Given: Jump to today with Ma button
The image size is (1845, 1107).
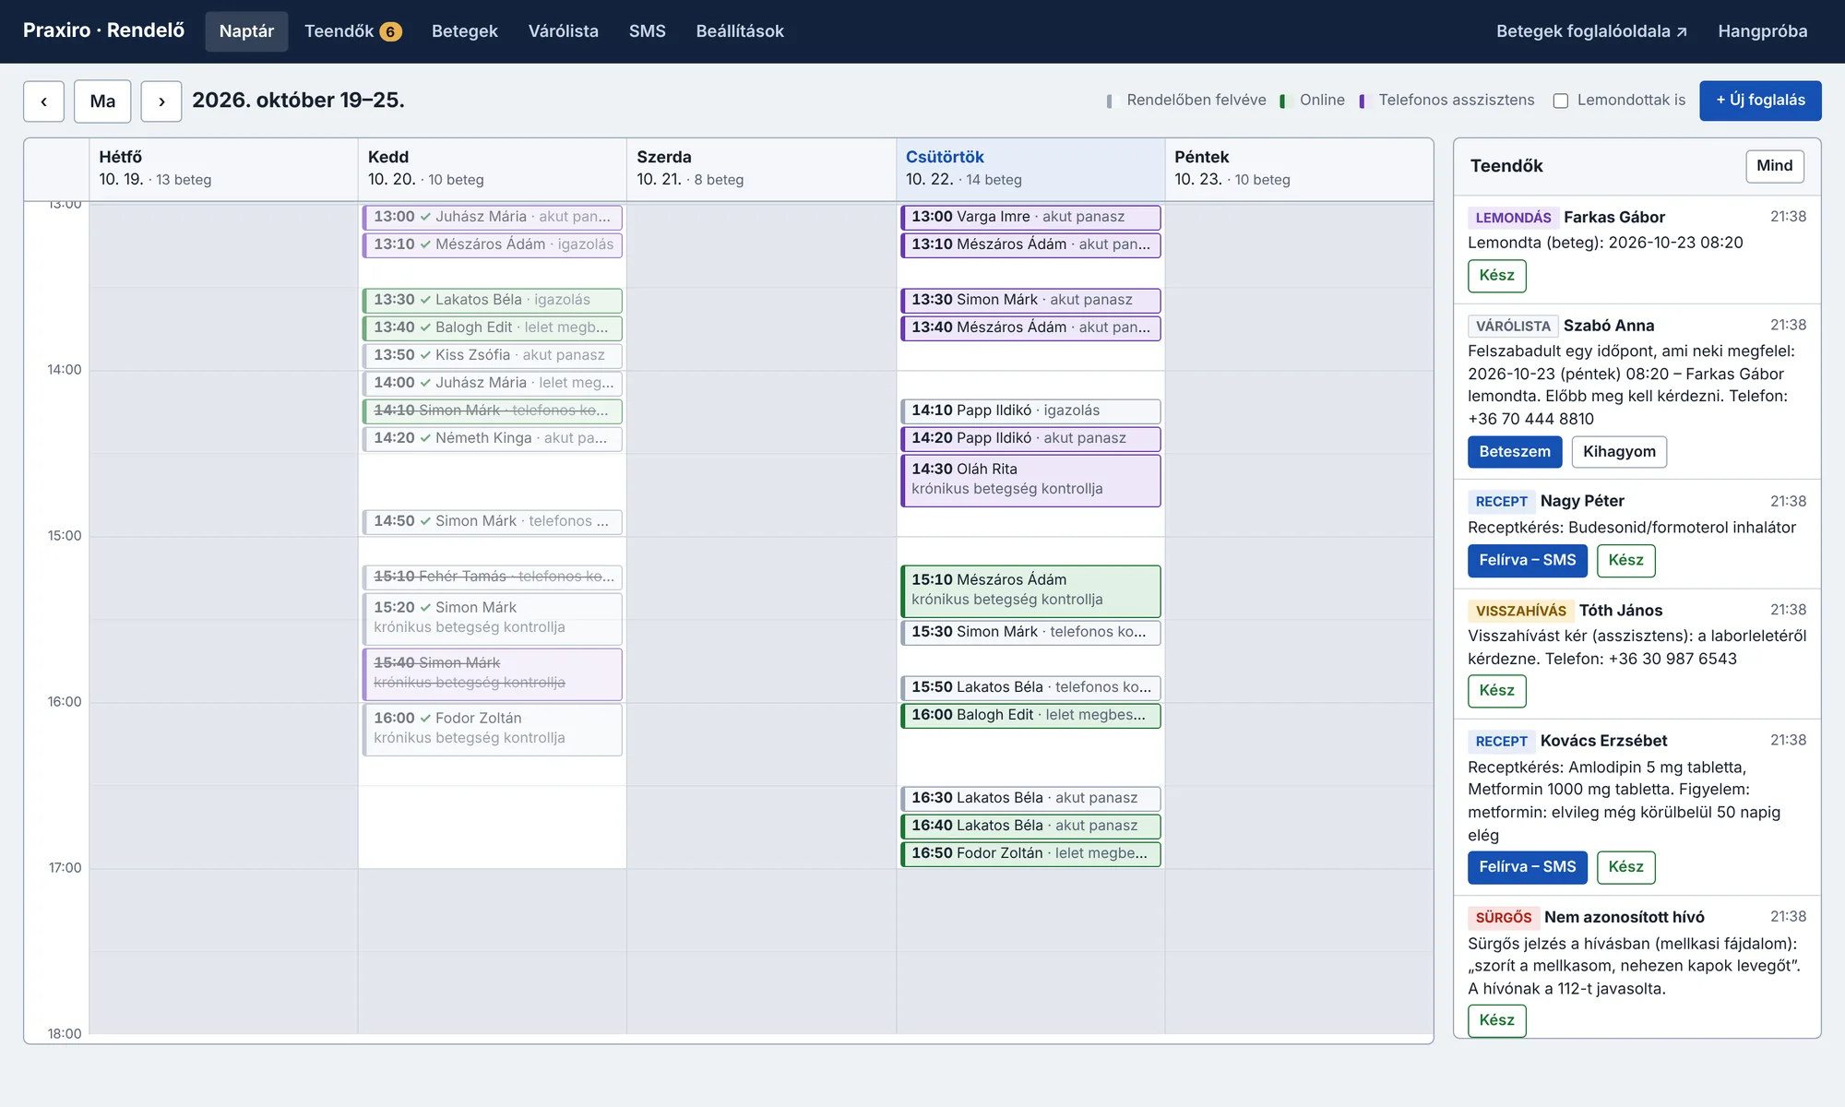Looking at the screenshot, I should tap(102, 101).
